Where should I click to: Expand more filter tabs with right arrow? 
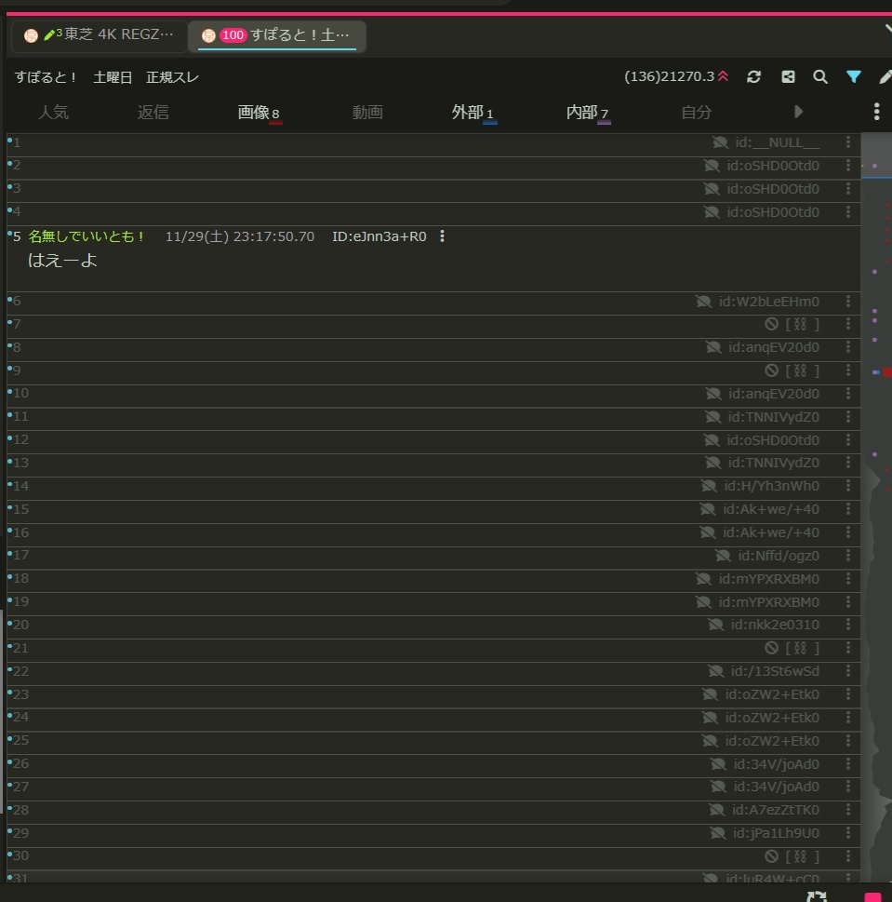pyautogui.click(x=798, y=113)
